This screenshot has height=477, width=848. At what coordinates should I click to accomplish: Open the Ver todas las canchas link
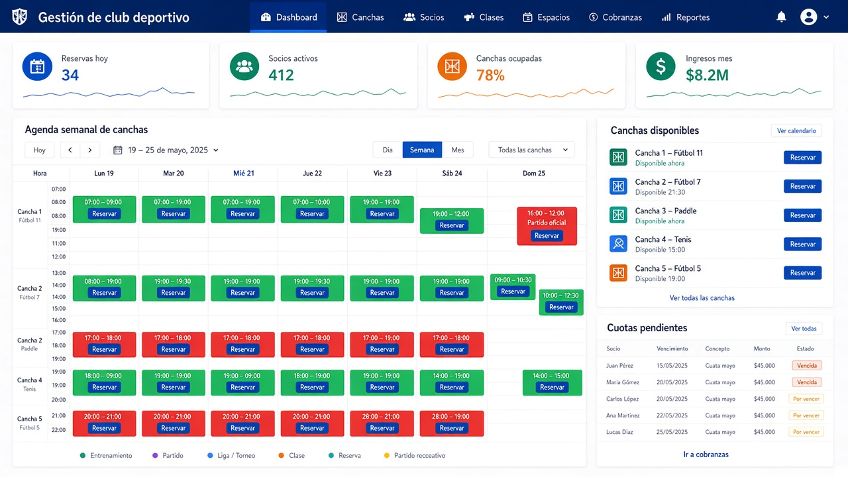point(702,298)
